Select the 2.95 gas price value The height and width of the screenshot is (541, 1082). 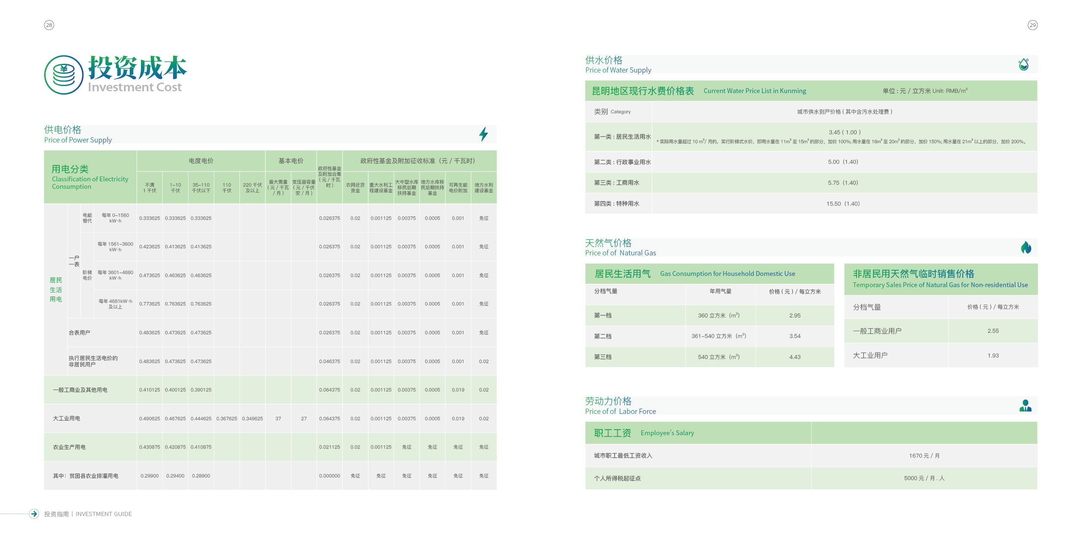pos(795,316)
